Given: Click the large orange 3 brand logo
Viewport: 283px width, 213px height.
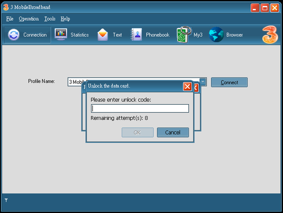Looking at the screenshot, I should click(270, 34).
